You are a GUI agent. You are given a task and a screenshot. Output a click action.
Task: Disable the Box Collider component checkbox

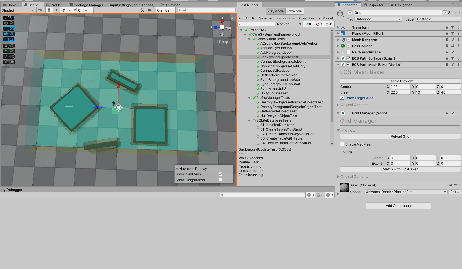click(x=348, y=46)
